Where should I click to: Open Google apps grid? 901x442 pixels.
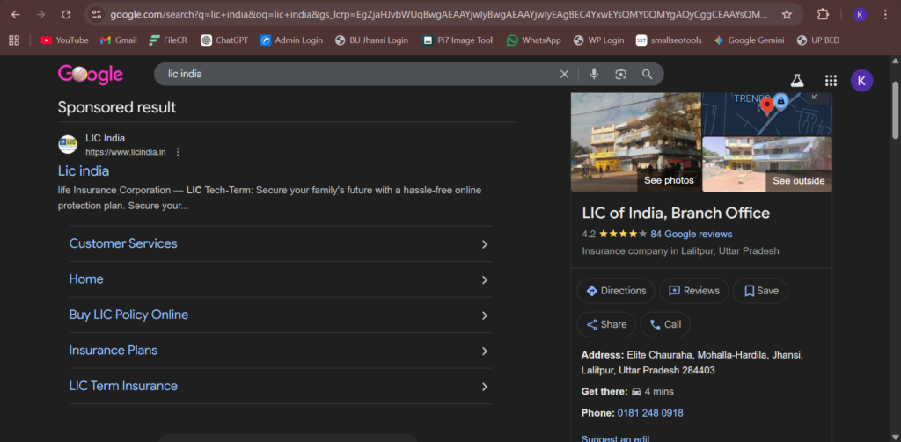pos(831,80)
